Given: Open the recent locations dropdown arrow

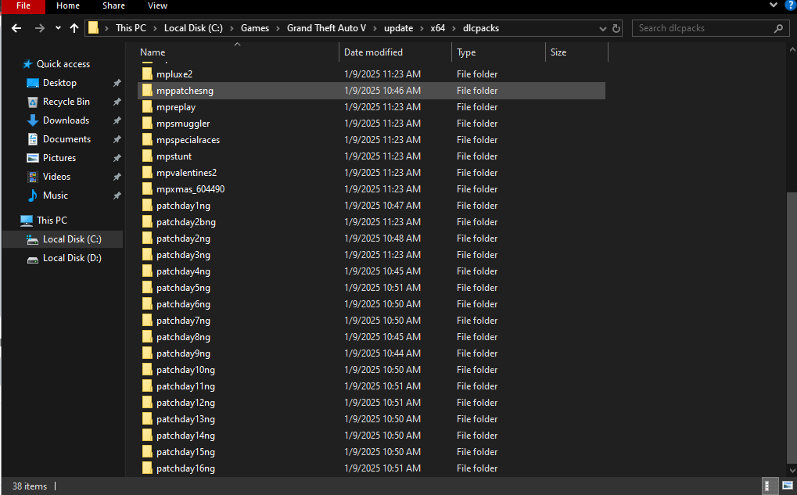Looking at the screenshot, I should (x=58, y=28).
